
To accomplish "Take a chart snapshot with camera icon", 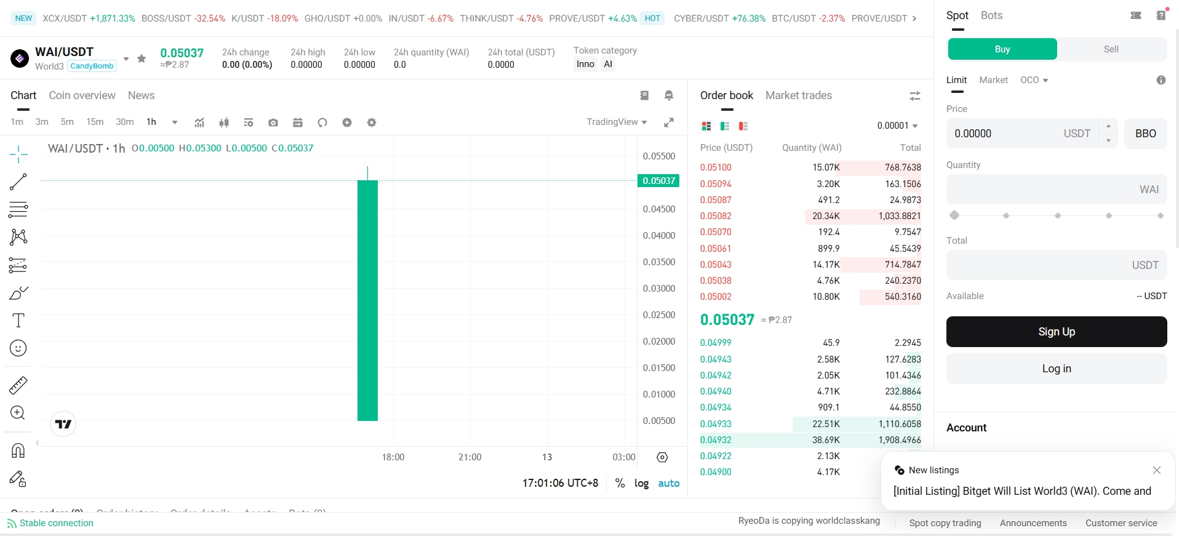I will tap(273, 122).
